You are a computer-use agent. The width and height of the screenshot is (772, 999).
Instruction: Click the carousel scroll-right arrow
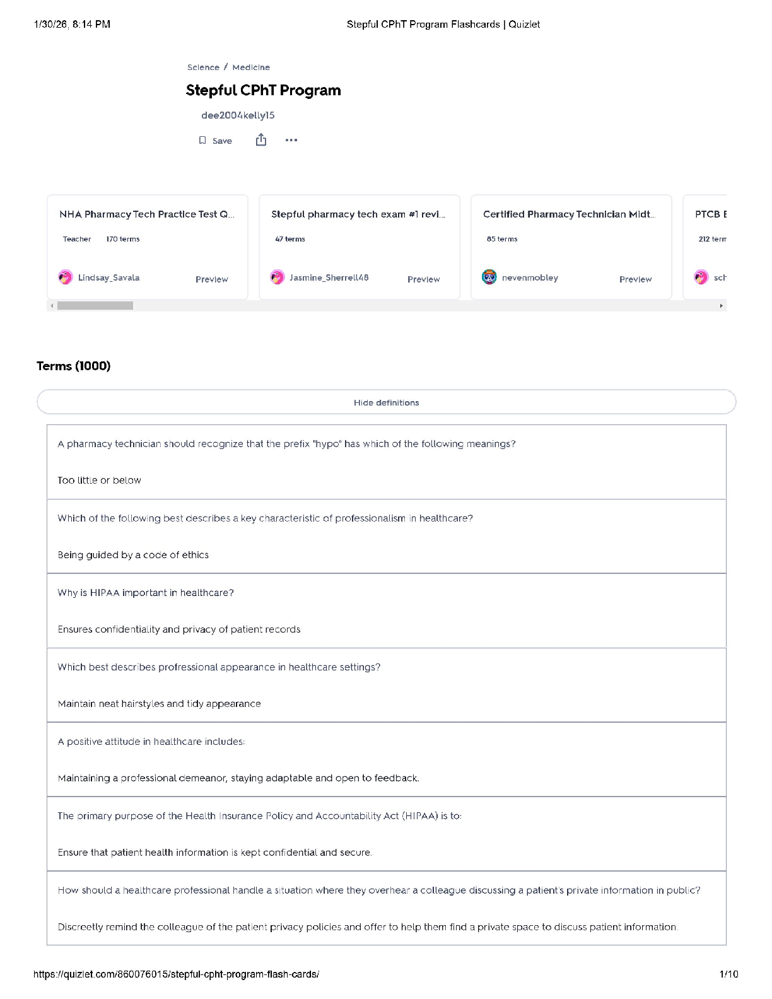pyautogui.click(x=721, y=306)
